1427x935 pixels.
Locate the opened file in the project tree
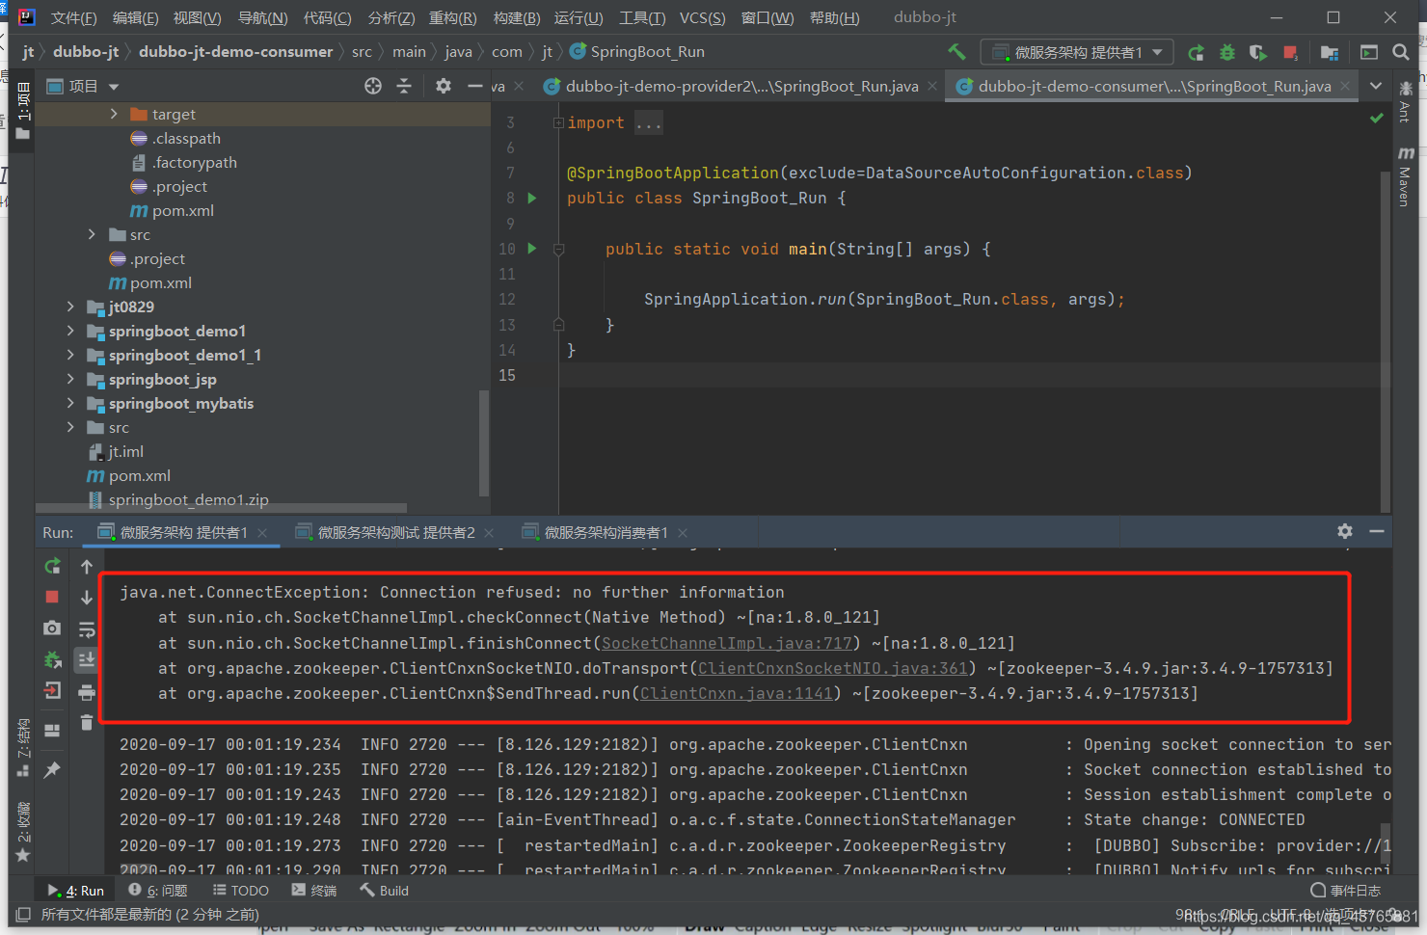point(373,86)
